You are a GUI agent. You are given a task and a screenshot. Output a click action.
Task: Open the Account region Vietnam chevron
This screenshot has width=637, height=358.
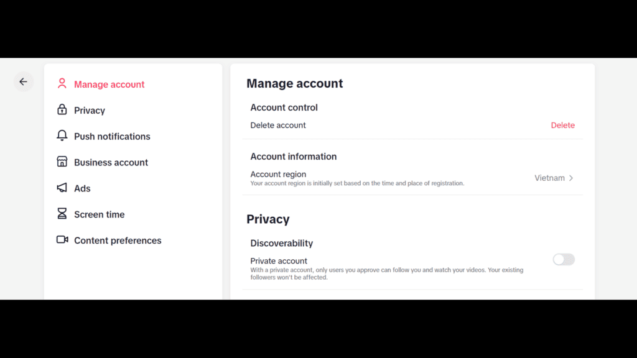(x=571, y=178)
